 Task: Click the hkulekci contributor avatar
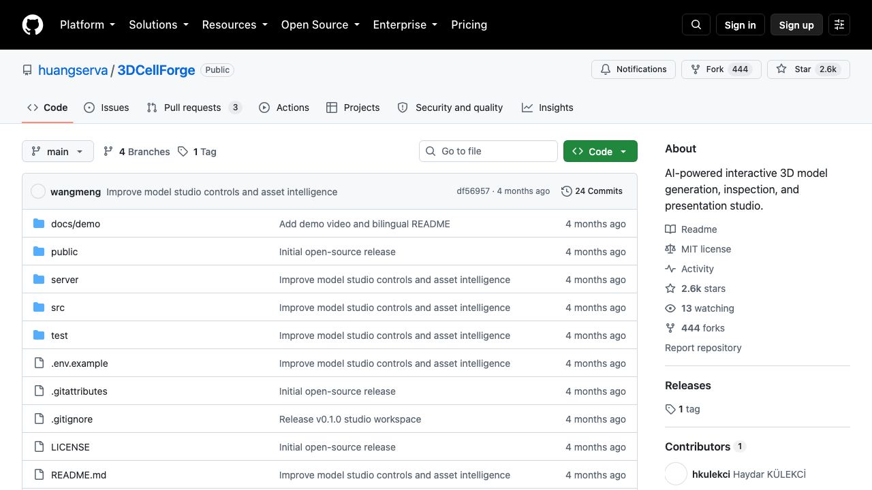point(676,474)
